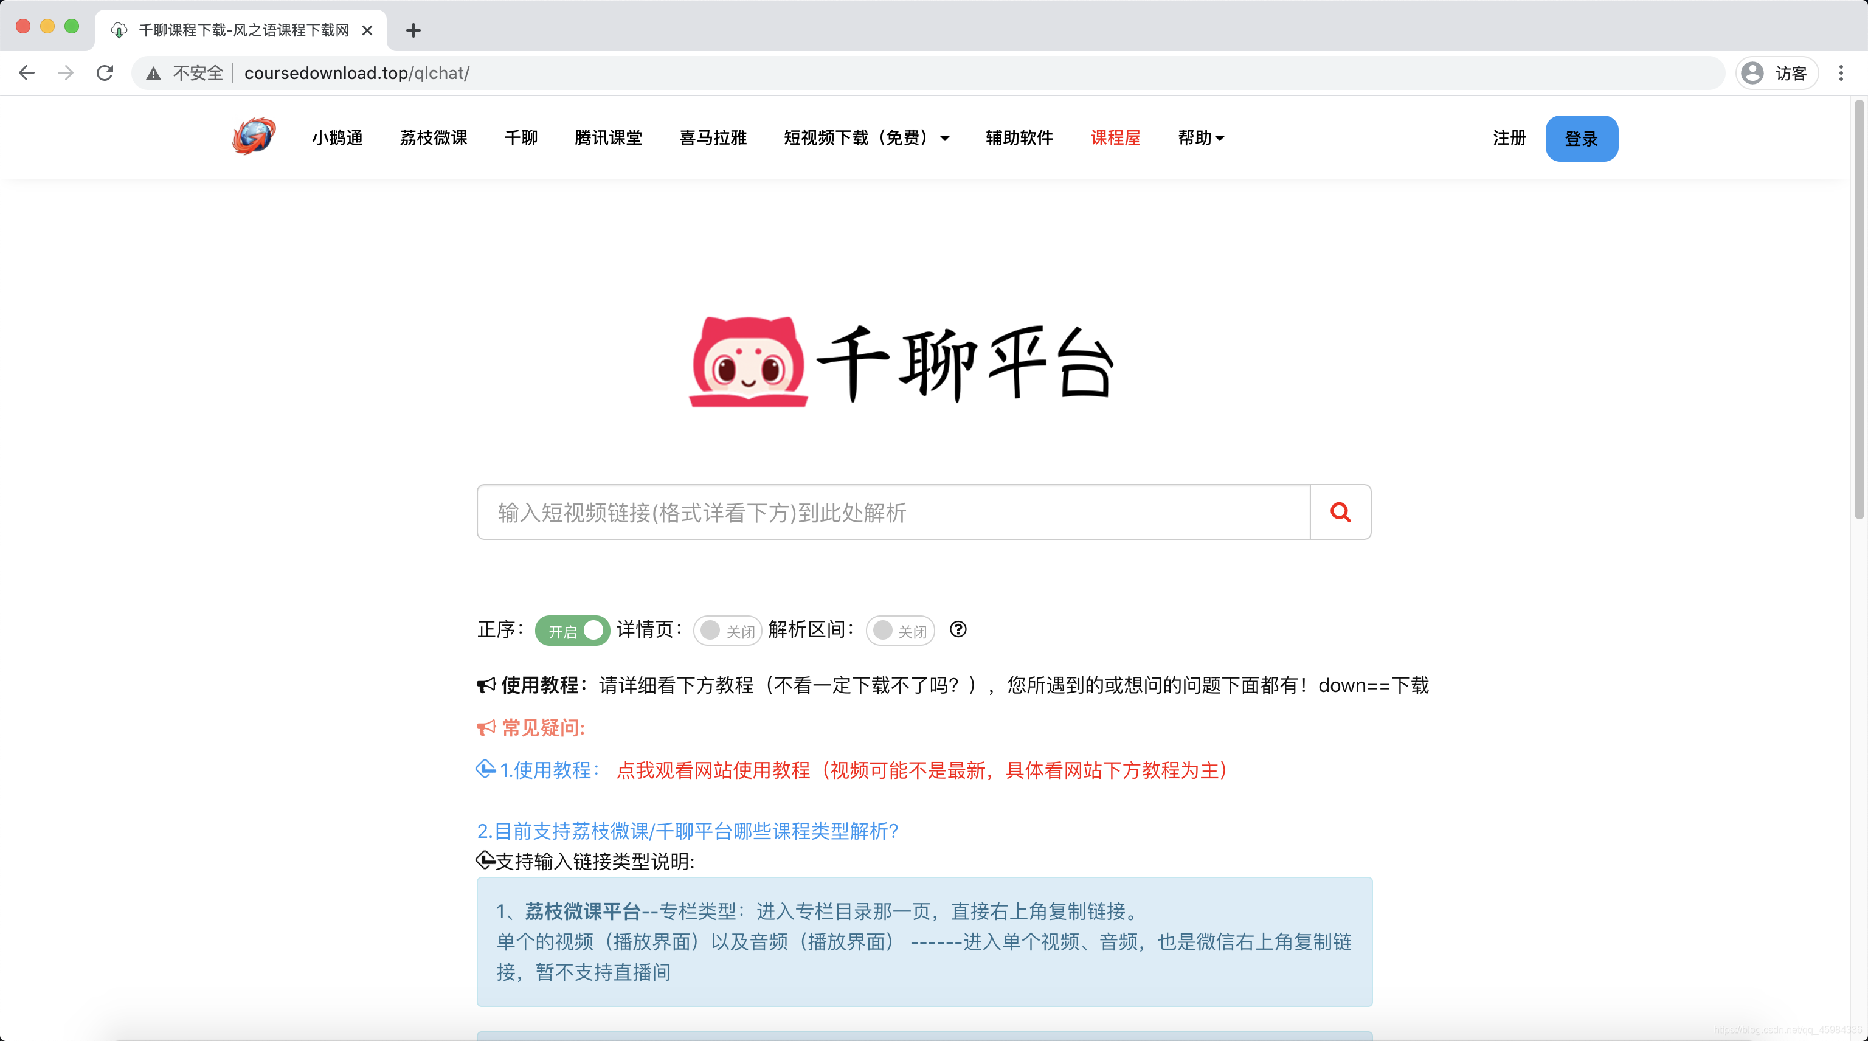Open the 小鹅通 nav item
Viewport: 1868px width, 1041px height.
pyautogui.click(x=337, y=138)
